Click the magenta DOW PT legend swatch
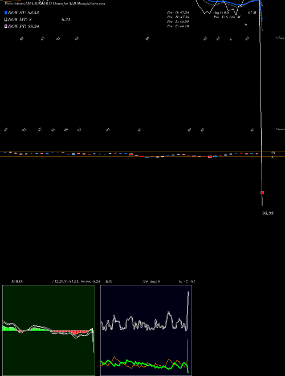This screenshot has height=376, width=285. (6, 26)
